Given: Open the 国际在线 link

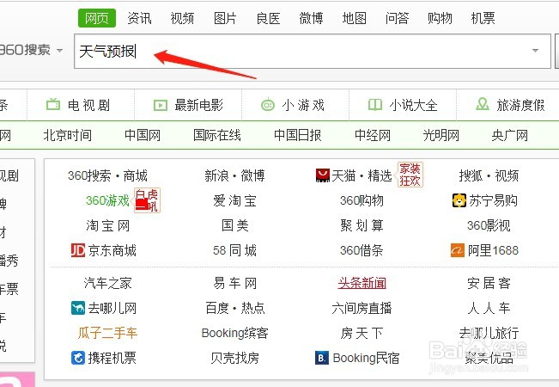Looking at the screenshot, I should click(216, 135).
